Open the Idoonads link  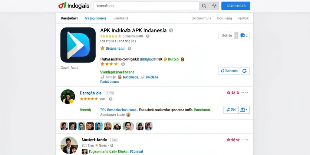[x=131, y=77]
